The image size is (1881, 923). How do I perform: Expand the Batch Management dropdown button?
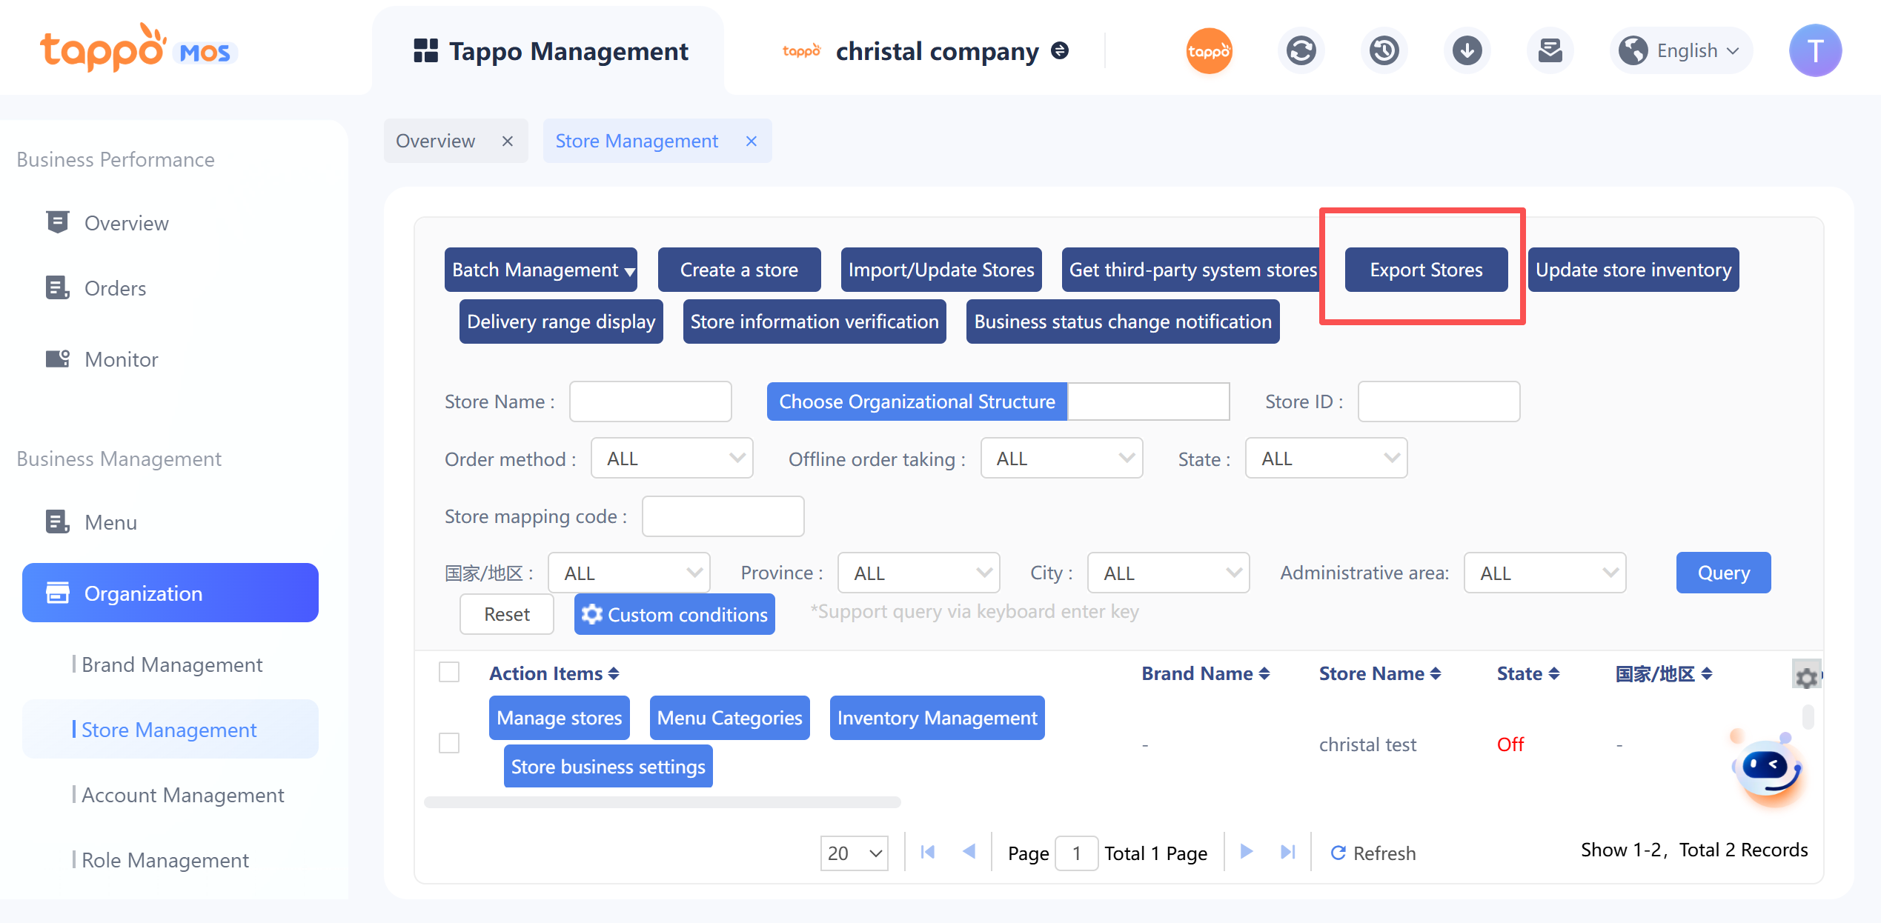[x=541, y=270]
